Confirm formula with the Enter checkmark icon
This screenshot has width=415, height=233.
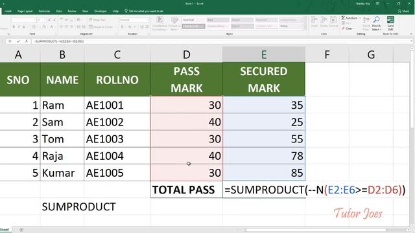point(18,41)
